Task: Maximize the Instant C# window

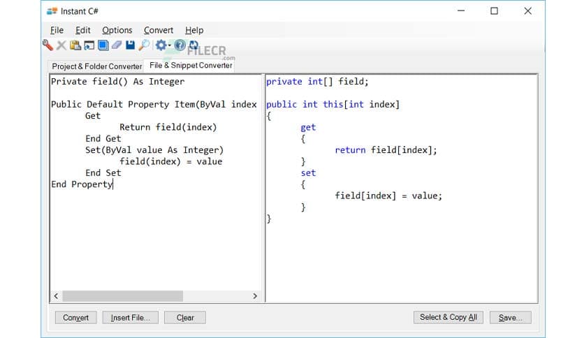Action: (494, 11)
